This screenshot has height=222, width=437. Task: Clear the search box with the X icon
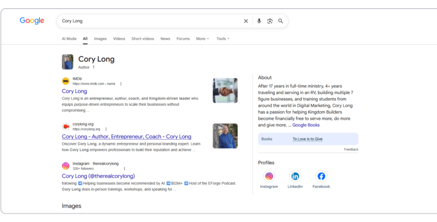click(x=246, y=21)
